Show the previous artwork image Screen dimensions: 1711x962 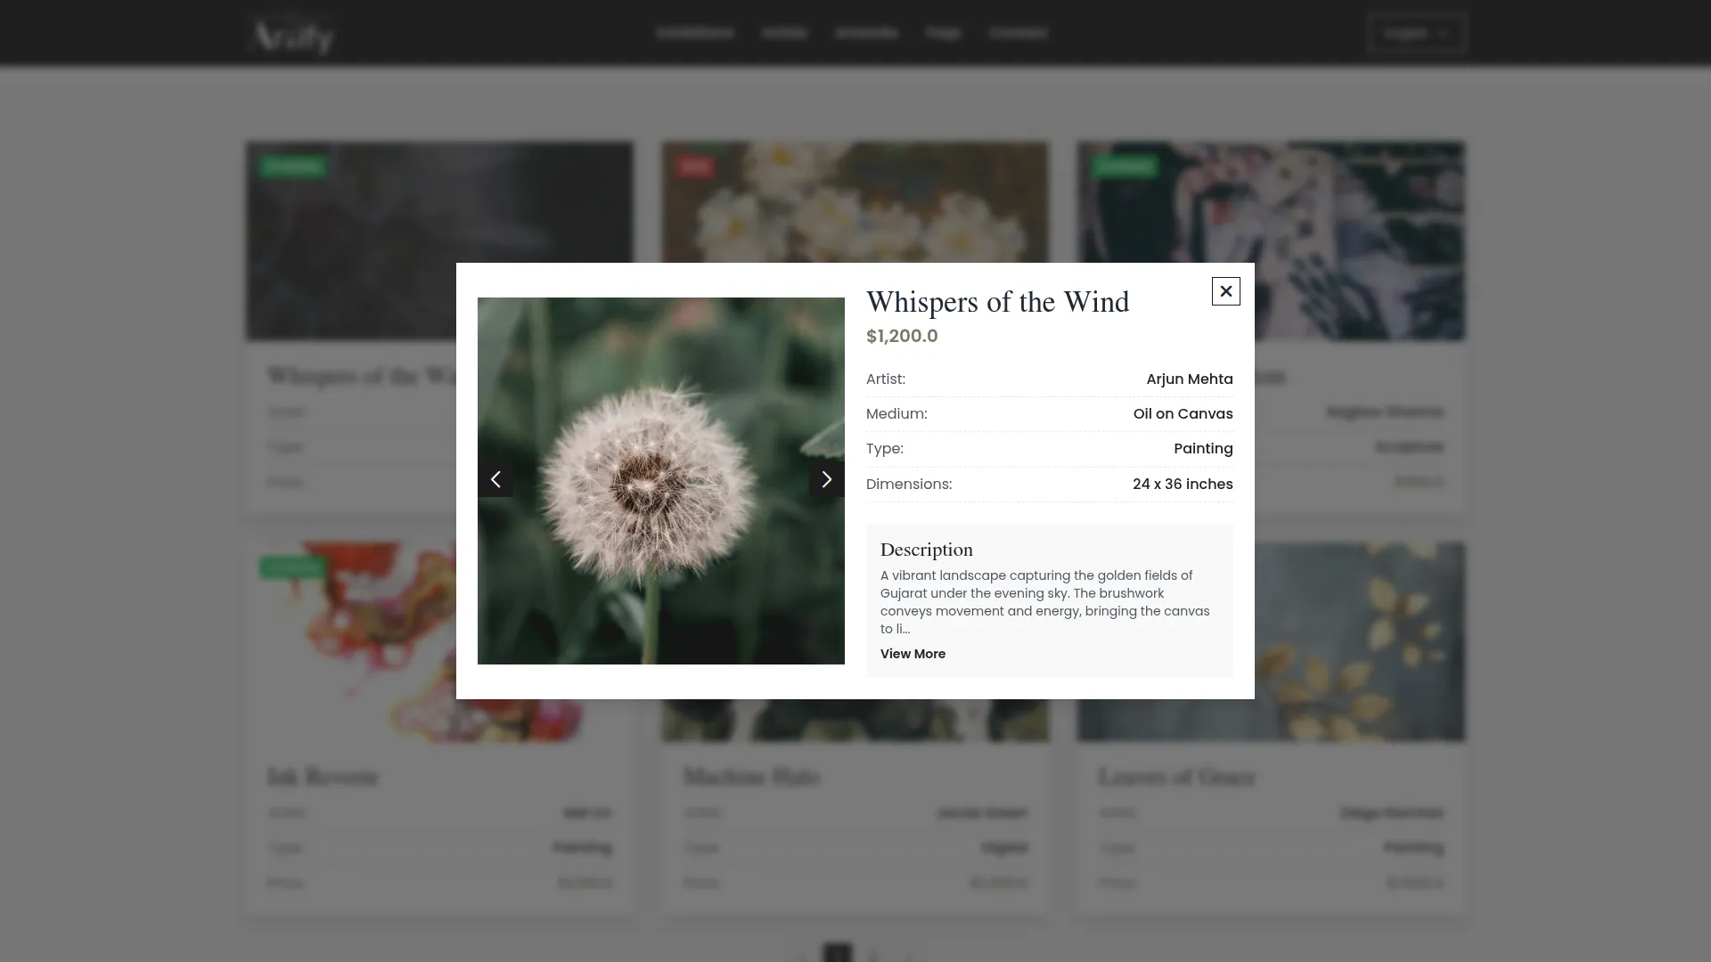point(495,479)
